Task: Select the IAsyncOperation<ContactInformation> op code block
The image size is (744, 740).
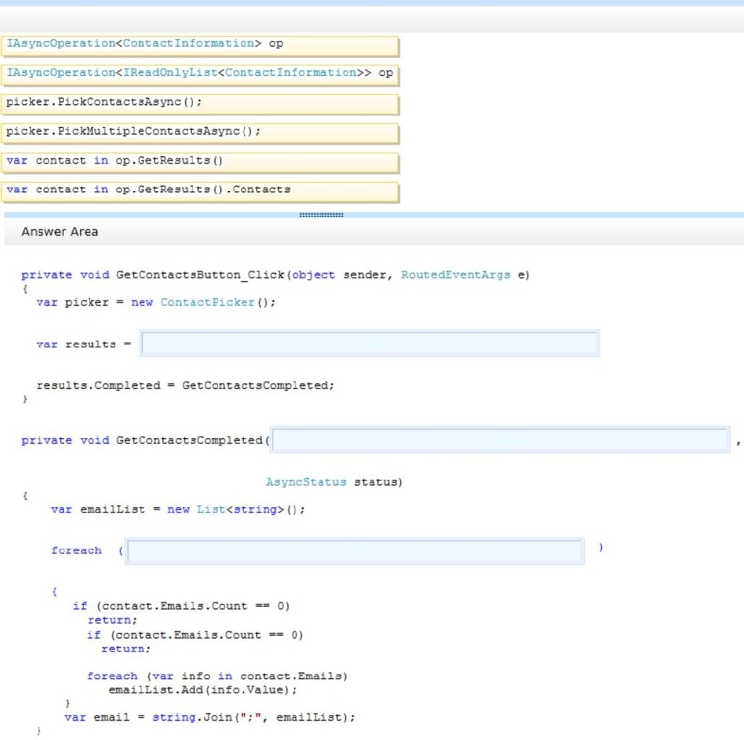Action: coord(199,46)
